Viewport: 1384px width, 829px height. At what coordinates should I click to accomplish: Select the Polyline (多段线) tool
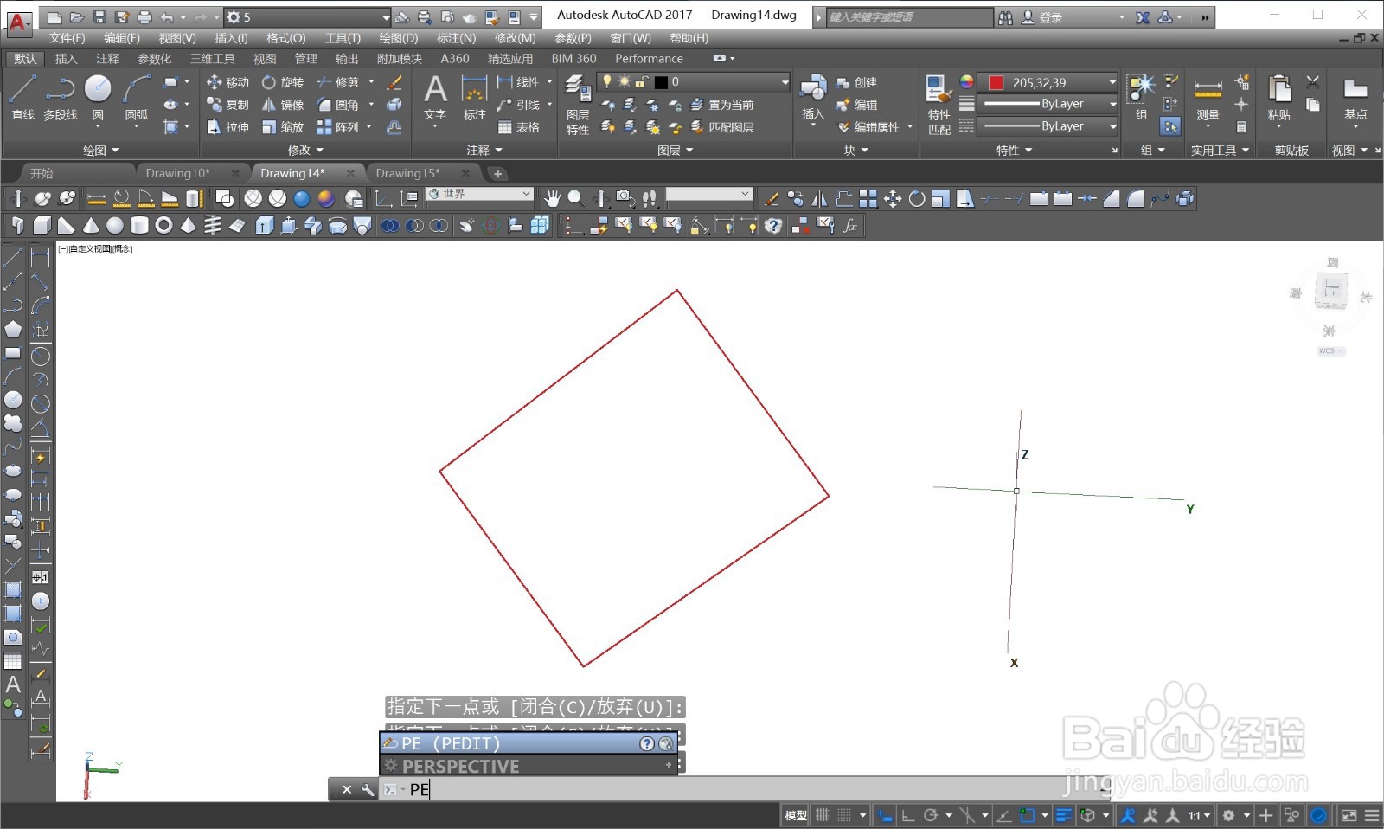[x=60, y=97]
